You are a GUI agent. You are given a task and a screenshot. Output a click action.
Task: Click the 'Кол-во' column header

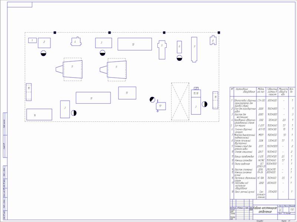tap(291, 90)
